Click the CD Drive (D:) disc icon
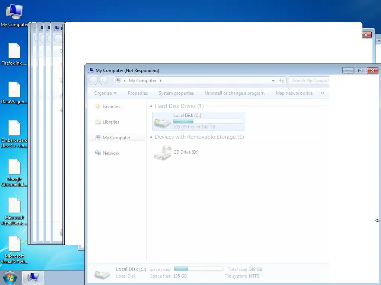The width and height of the screenshot is (381, 285). click(x=162, y=153)
